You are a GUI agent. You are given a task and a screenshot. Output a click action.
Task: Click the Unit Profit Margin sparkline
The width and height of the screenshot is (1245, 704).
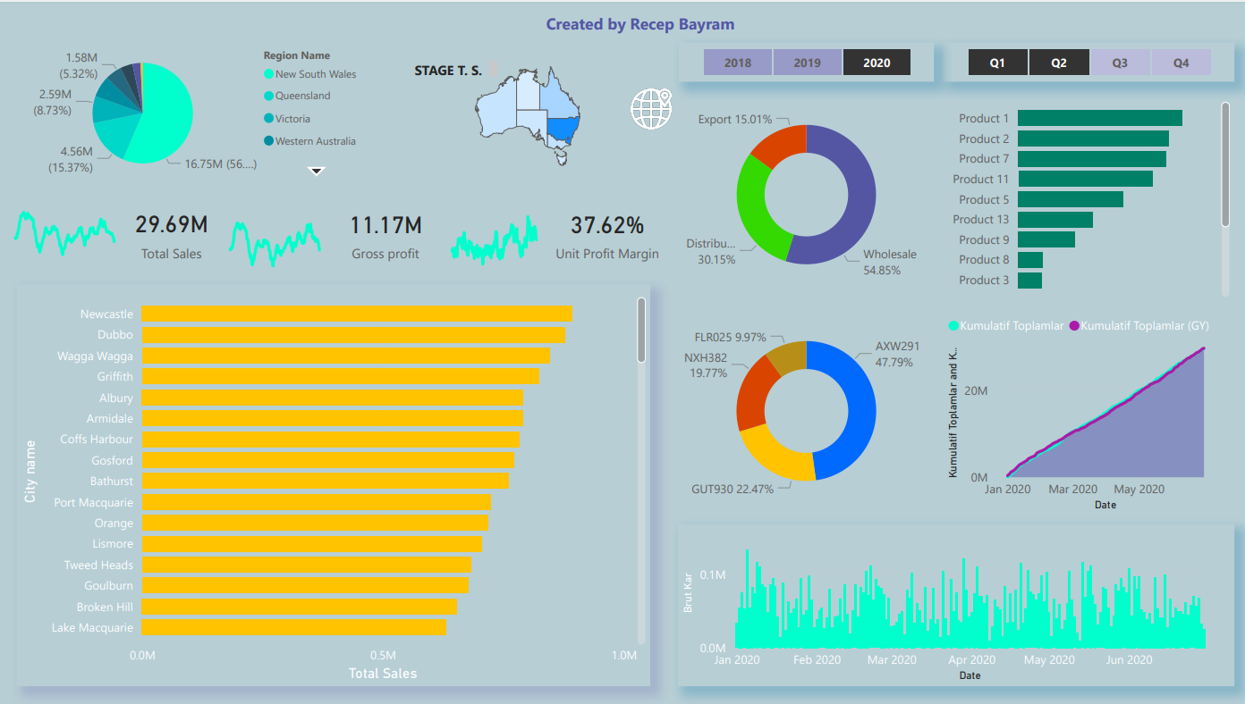(494, 240)
